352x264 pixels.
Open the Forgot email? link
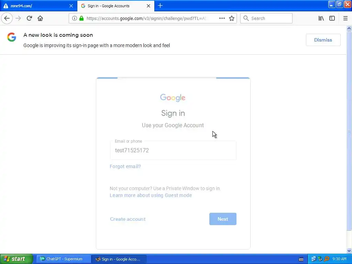[125, 166]
